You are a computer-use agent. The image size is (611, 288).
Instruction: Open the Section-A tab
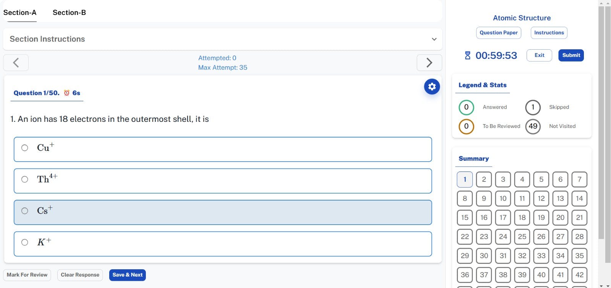click(20, 13)
